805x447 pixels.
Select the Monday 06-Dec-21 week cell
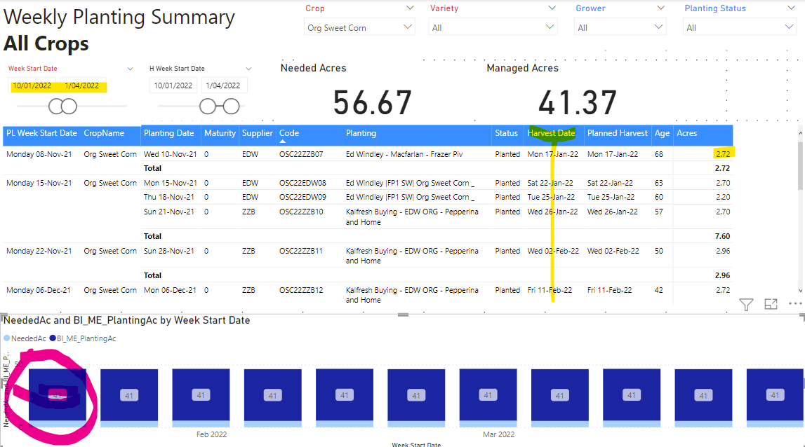click(x=39, y=290)
